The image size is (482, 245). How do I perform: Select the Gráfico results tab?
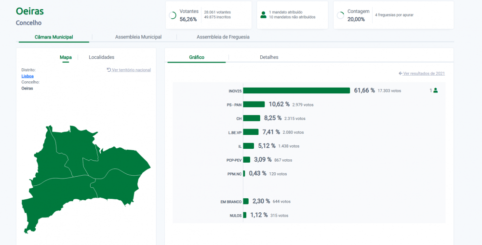pyautogui.click(x=197, y=57)
